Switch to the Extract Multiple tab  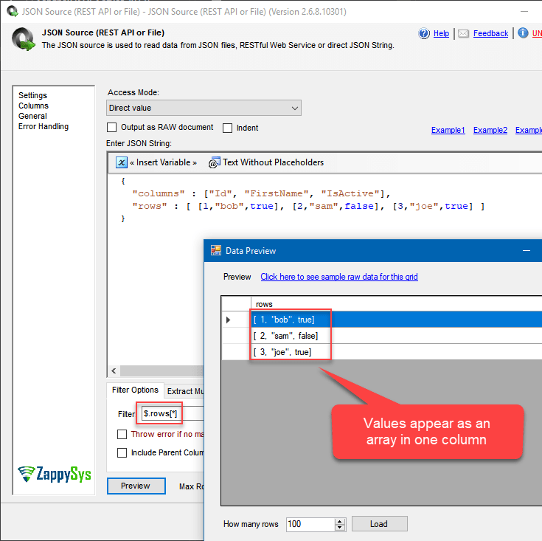tap(184, 391)
